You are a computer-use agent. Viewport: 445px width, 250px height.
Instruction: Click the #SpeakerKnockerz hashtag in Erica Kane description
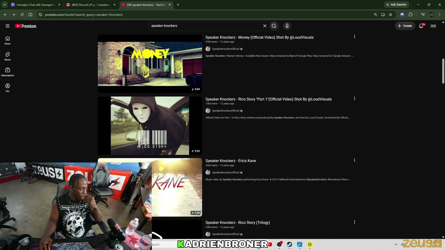click(x=317, y=180)
